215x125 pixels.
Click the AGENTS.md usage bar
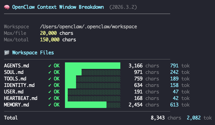point(93,66)
